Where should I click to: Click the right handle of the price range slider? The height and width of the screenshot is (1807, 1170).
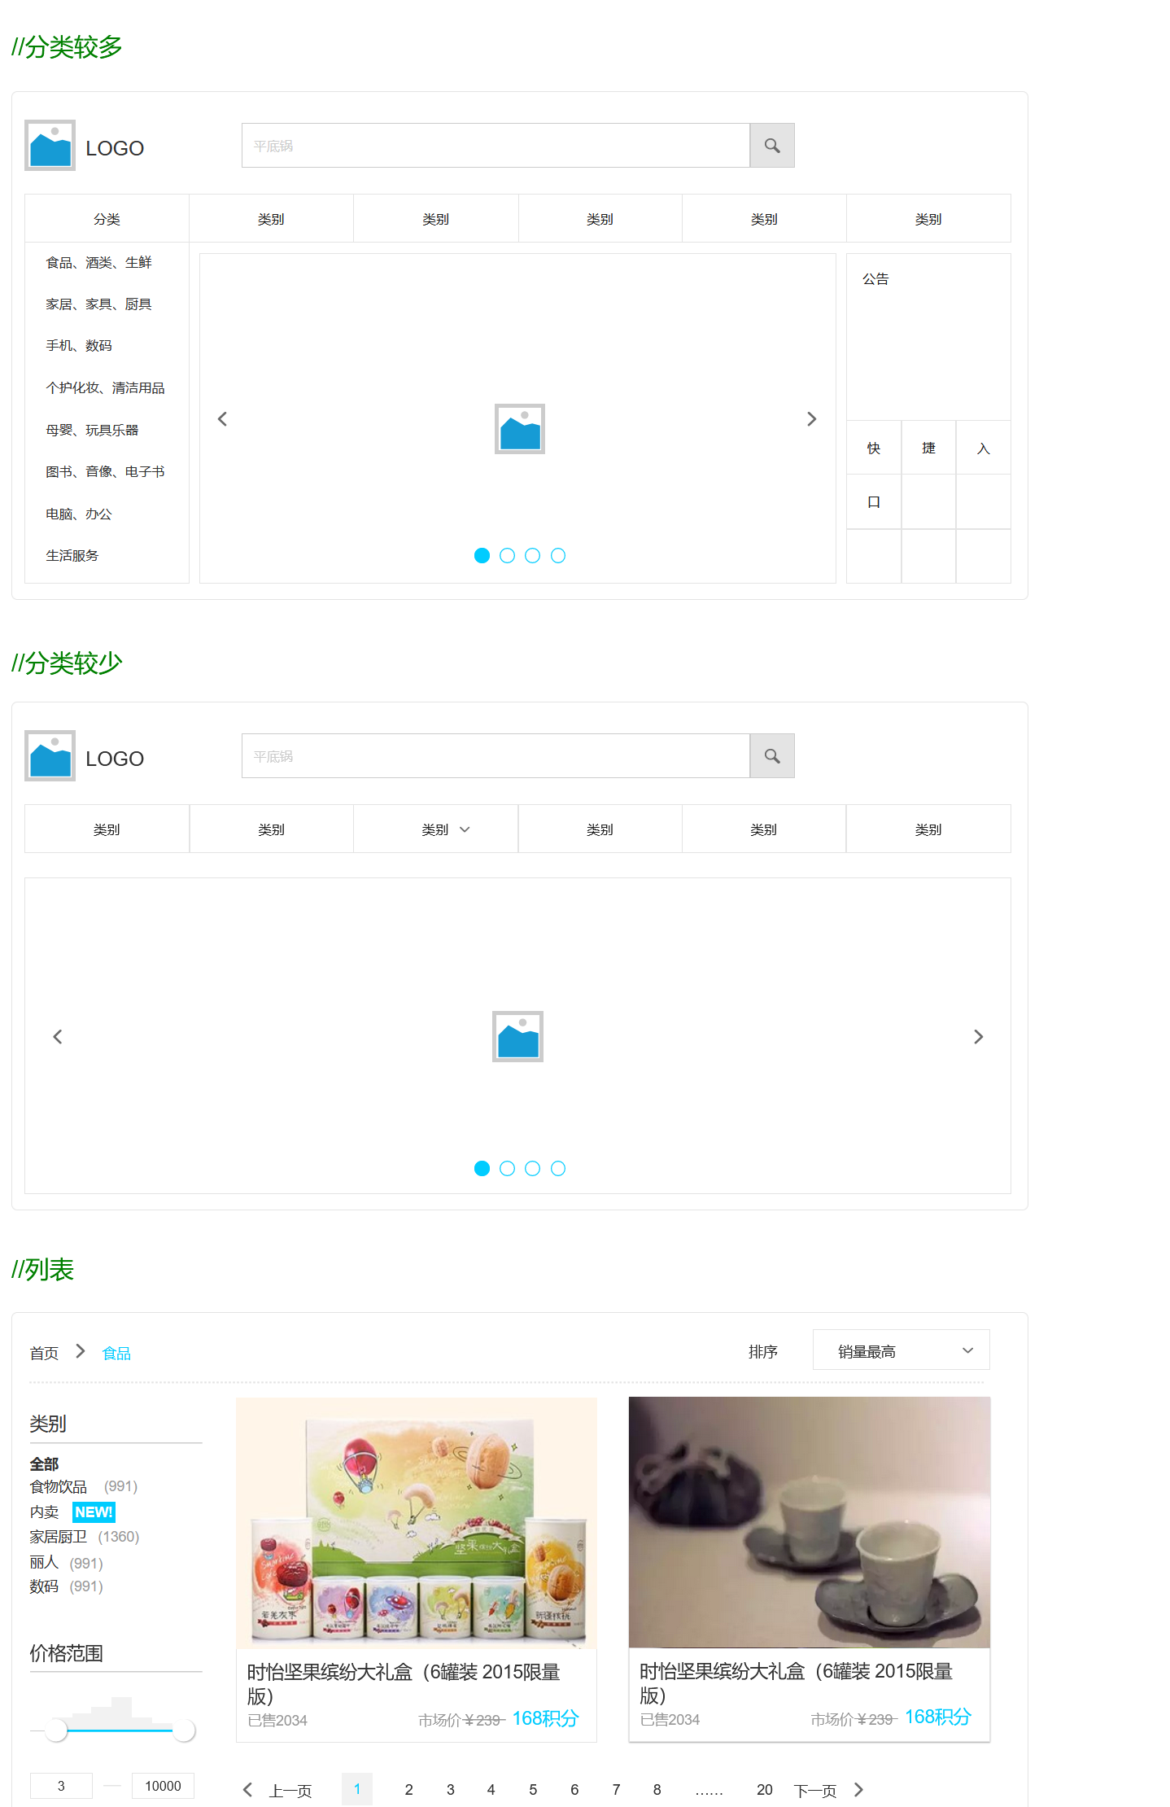pyautogui.click(x=185, y=1730)
